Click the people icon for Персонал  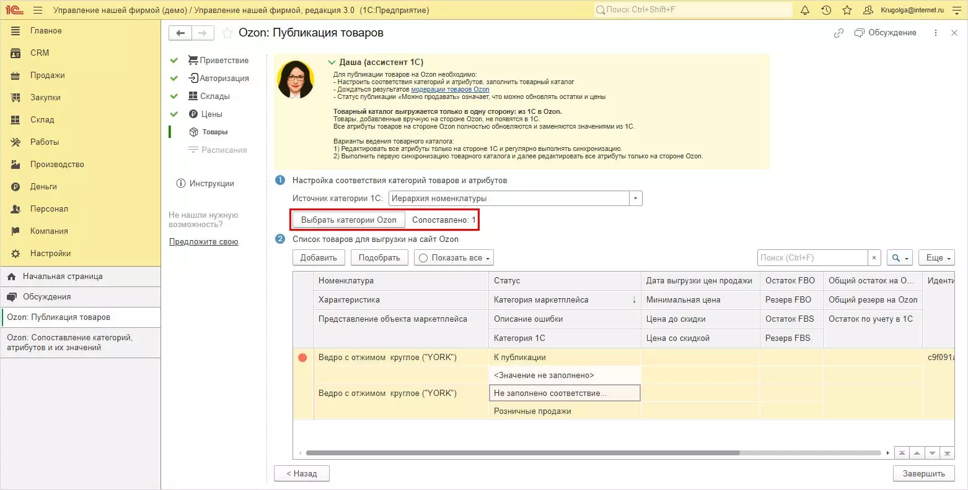(15, 209)
